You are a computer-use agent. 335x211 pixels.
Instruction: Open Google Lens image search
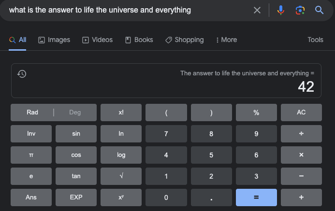(300, 10)
